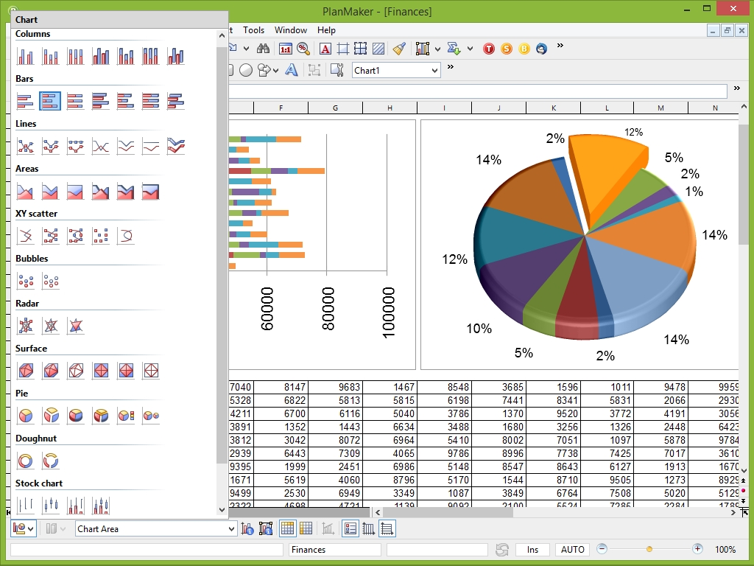Image resolution: width=754 pixels, height=566 pixels.
Task: Click the ellipse drawing shape tool
Action: [246, 70]
